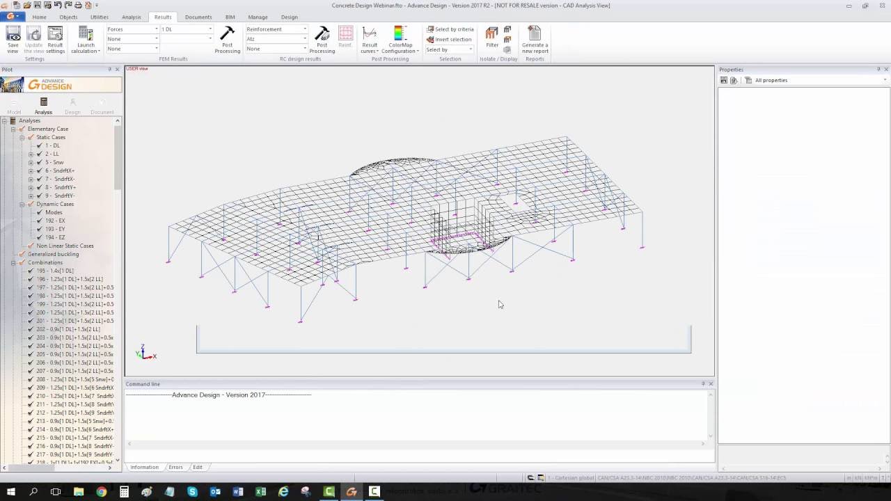Click the Information tab
The image size is (891, 501).
pyautogui.click(x=144, y=467)
